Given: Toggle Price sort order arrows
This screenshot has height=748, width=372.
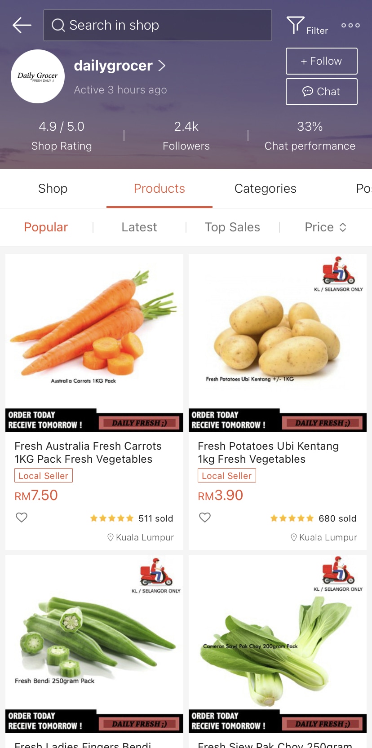Looking at the screenshot, I should click(x=342, y=227).
